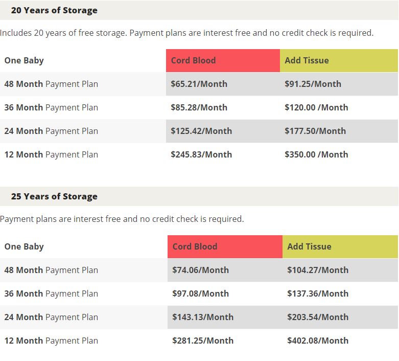This screenshot has width=399, height=361.
Task: Click the $120.00 /Month price cell
Action: tap(339, 107)
